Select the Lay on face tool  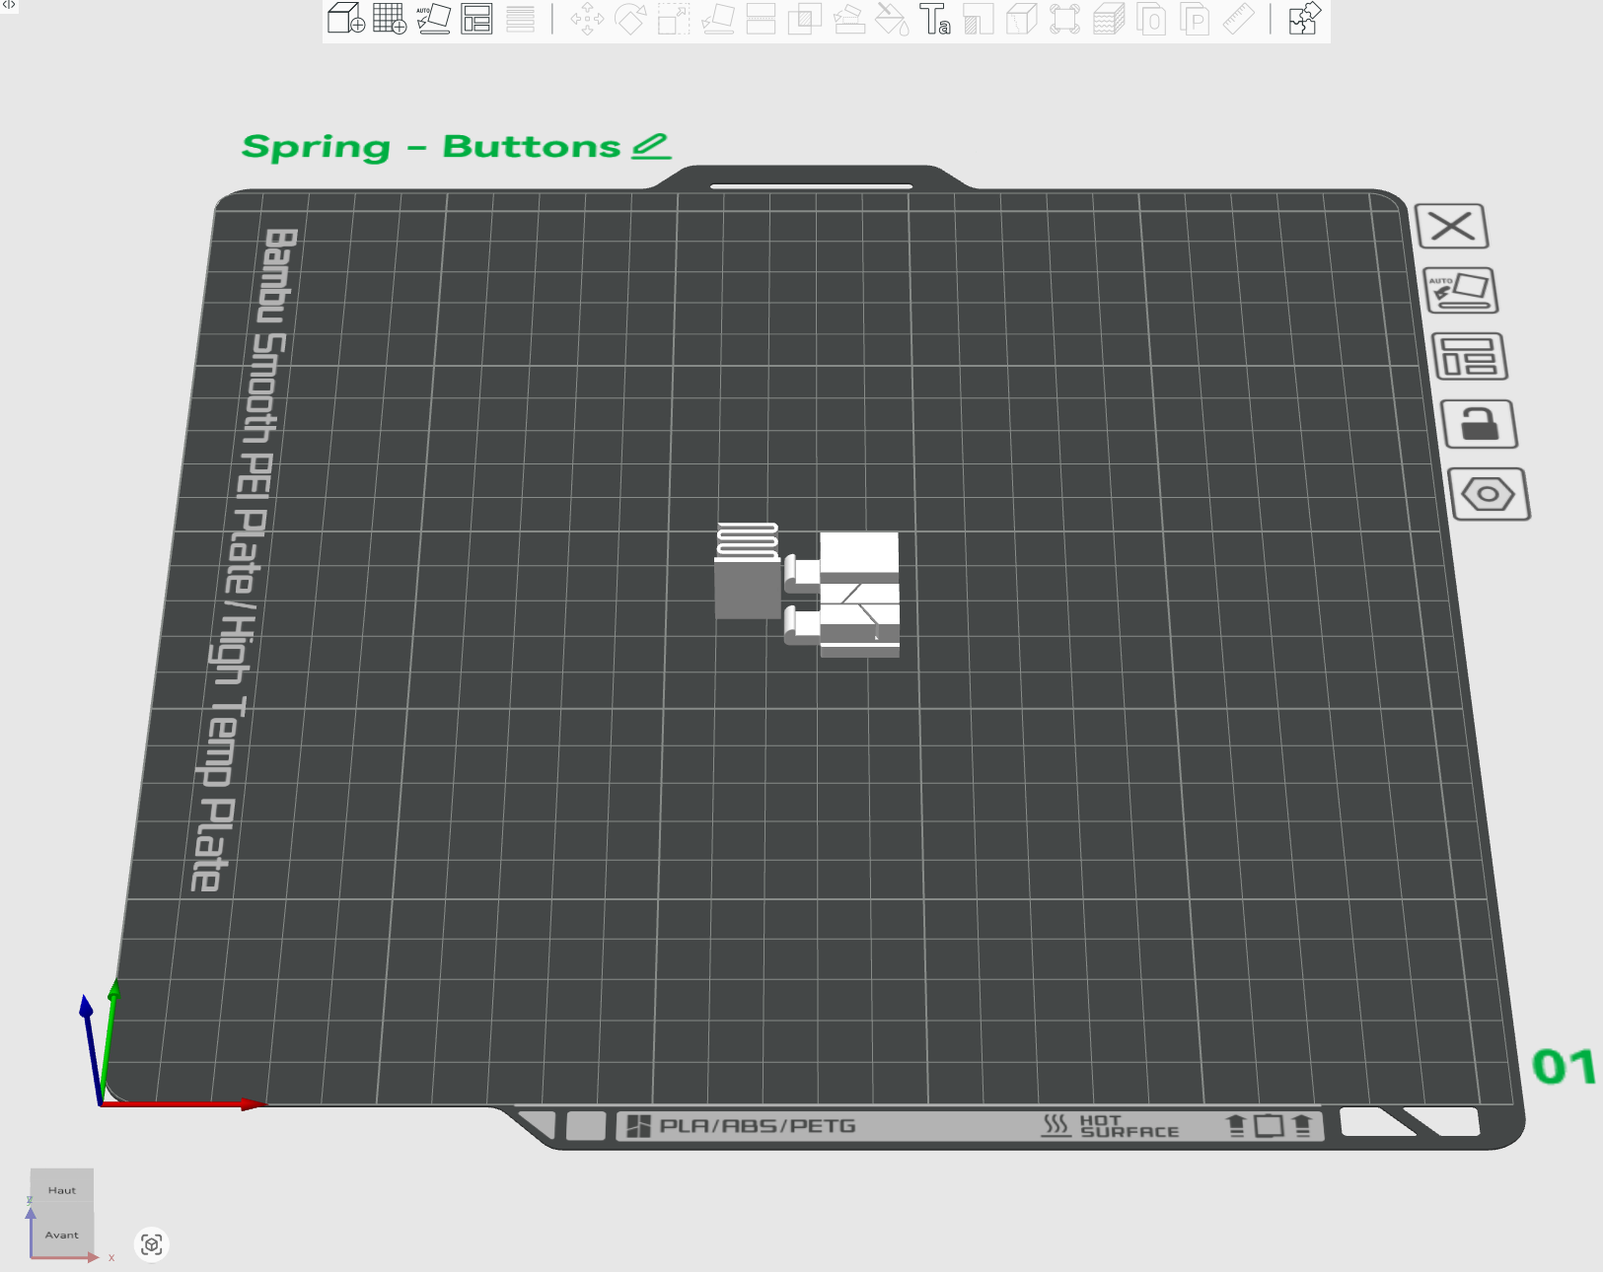click(x=717, y=19)
